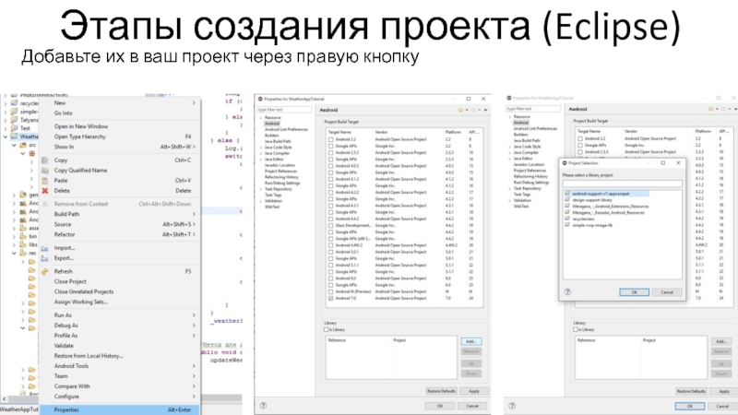Click the Copy Qualified Name icon

click(x=44, y=171)
